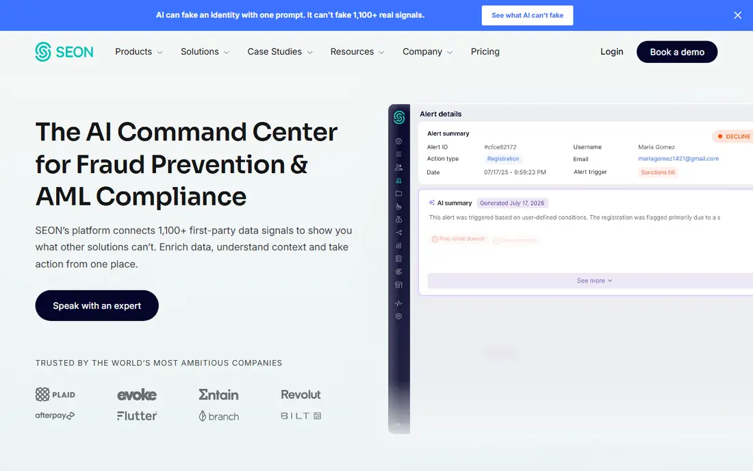Click See what AI can't fake button
753x471 pixels.
(x=527, y=15)
